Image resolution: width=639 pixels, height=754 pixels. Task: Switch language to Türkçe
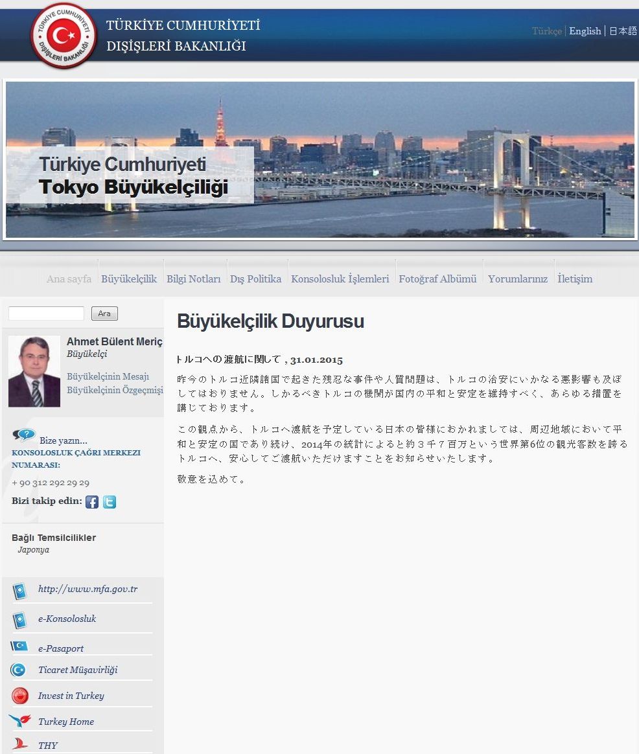tap(546, 31)
